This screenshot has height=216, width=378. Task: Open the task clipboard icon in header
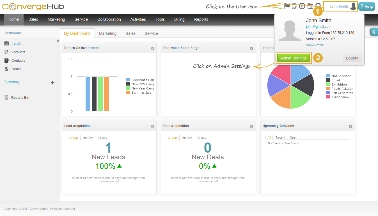pyautogui.click(x=294, y=6)
